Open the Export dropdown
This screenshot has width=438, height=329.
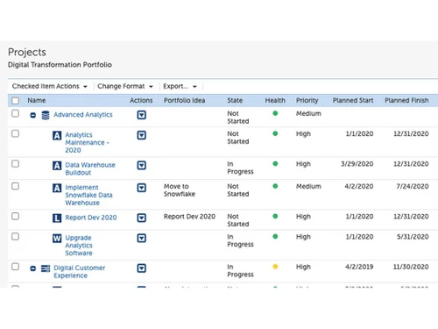click(180, 86)
